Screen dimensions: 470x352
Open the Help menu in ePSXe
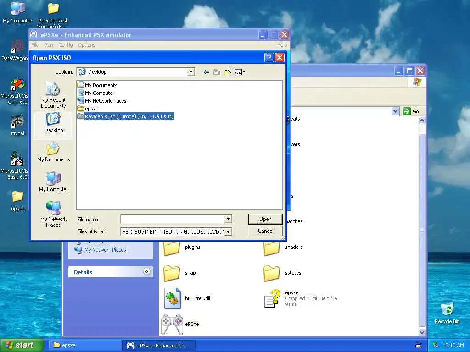pyautogui.click(x=282, y=45)
